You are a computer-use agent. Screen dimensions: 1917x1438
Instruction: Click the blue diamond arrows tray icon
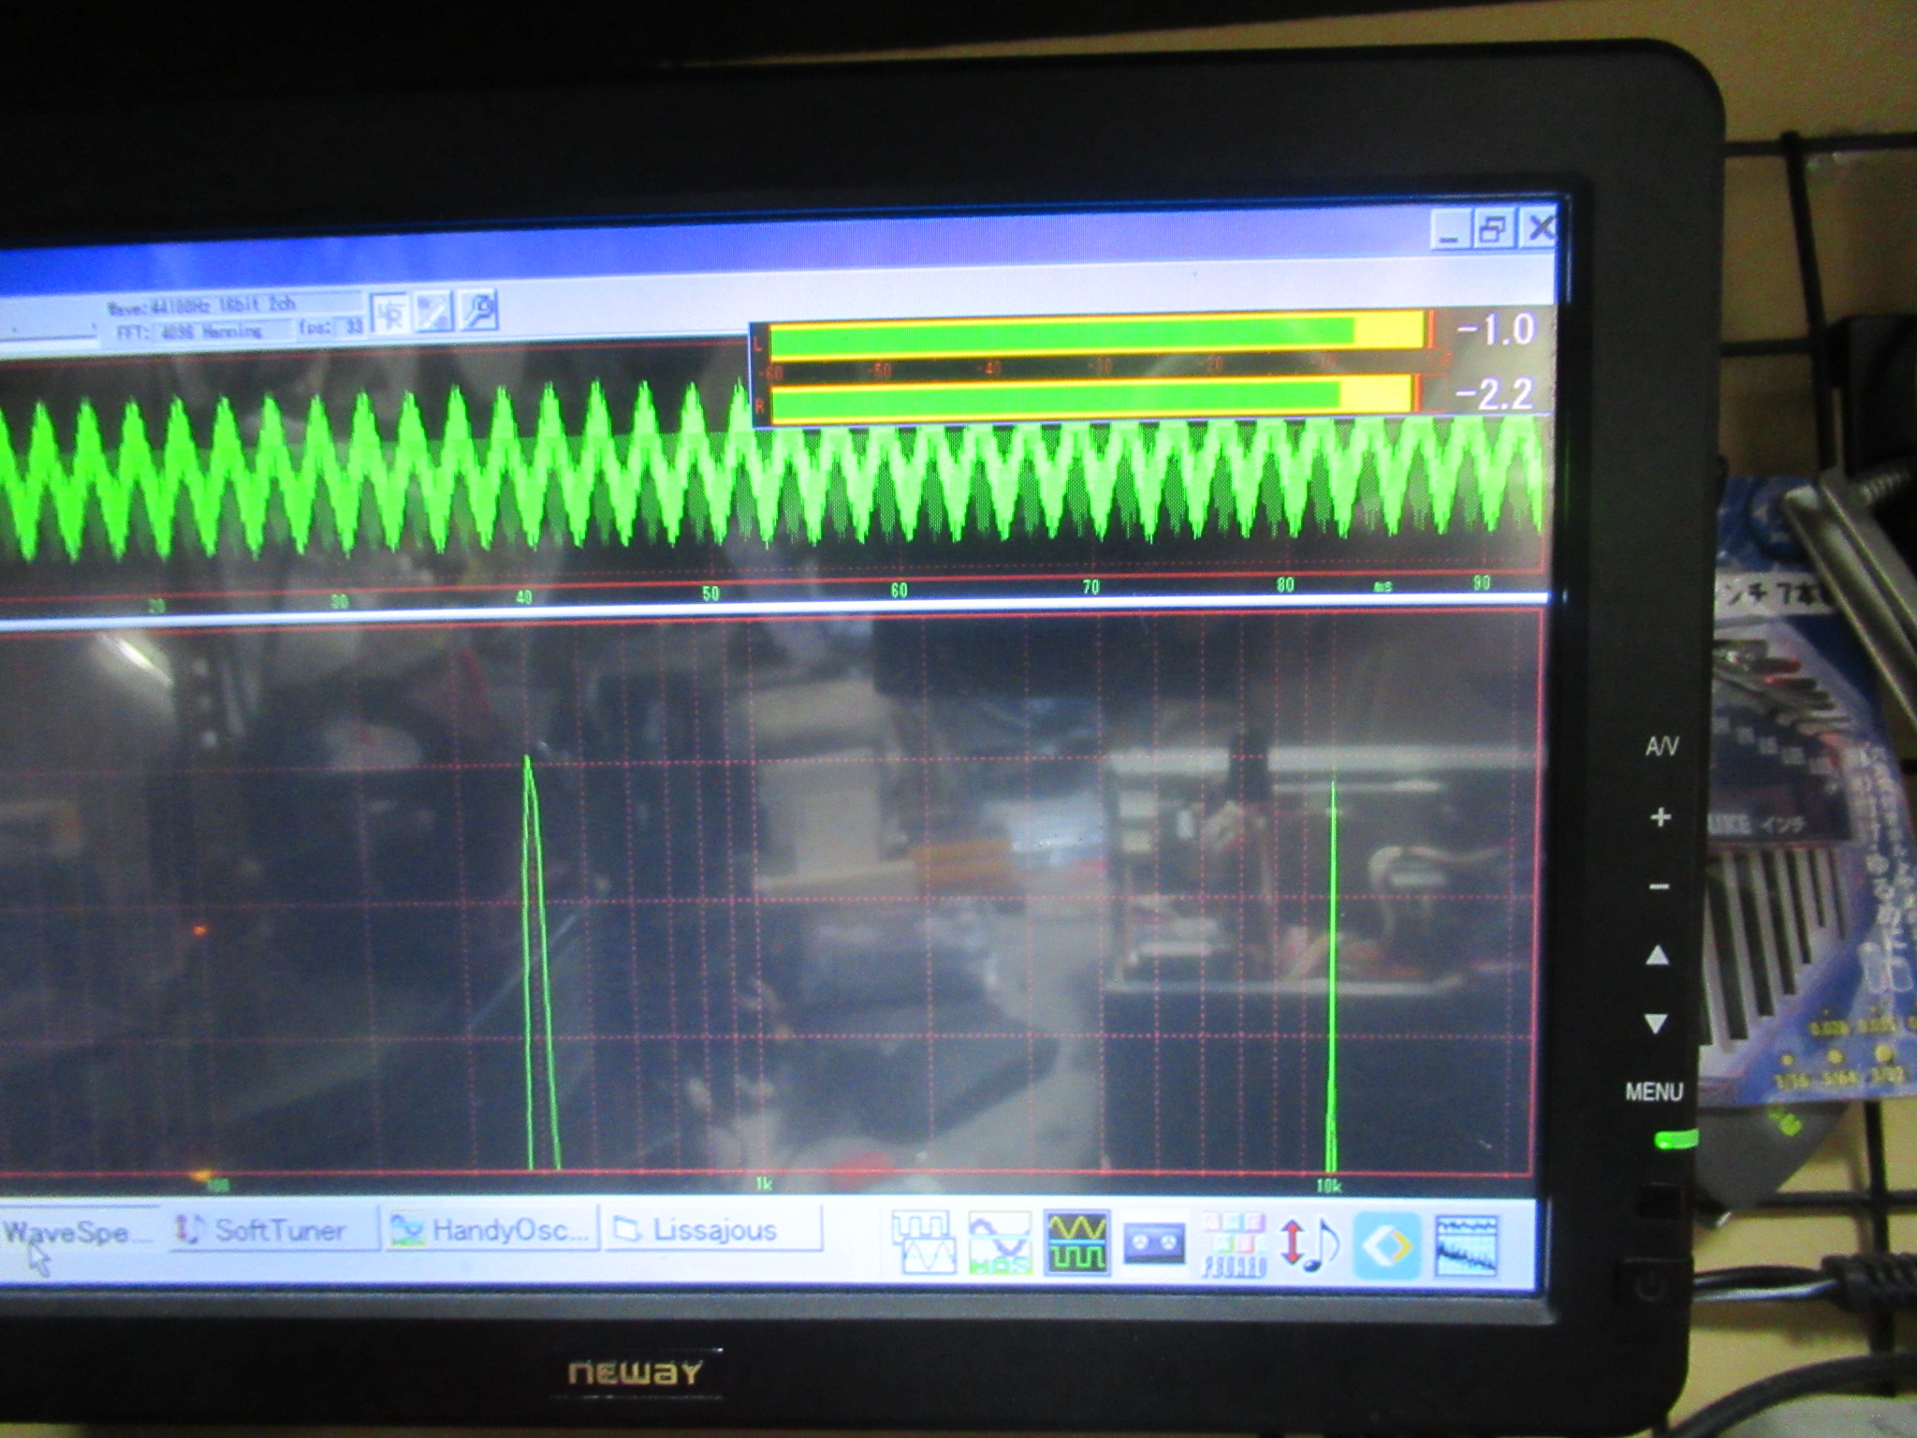[1387, 1245]
